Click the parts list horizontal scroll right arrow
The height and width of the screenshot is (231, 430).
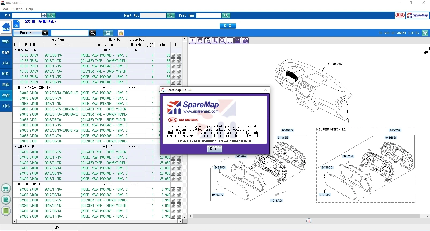point(180,222)
